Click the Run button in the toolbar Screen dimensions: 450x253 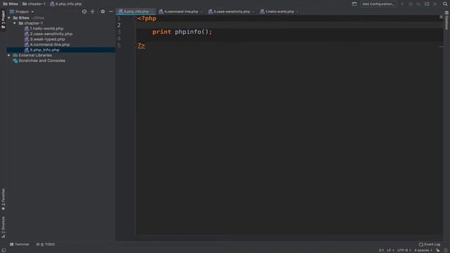(x=402, y=4)
